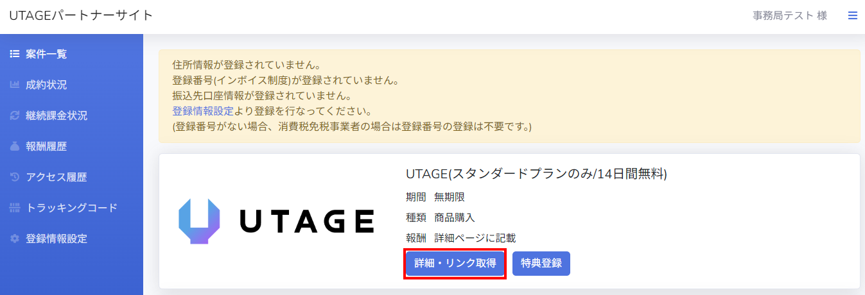Select 継続課金状況 from the sidebar
This screenshot has height=295, width=865.
point(57,116)
